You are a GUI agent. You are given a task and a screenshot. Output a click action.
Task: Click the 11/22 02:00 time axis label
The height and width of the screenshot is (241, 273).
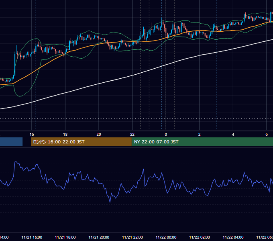200,237
